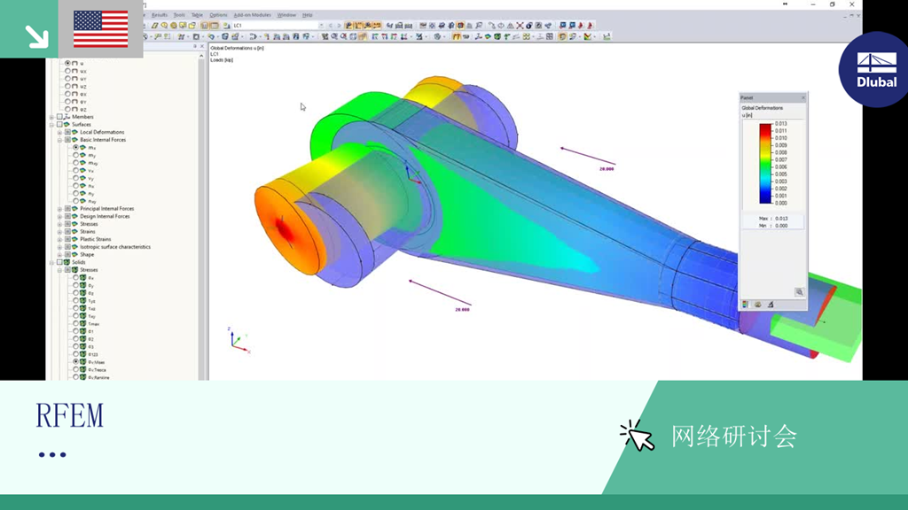Select the σv,Tresca stress radio button
This screenshot has width=908, height=510.
pos(76,369)
